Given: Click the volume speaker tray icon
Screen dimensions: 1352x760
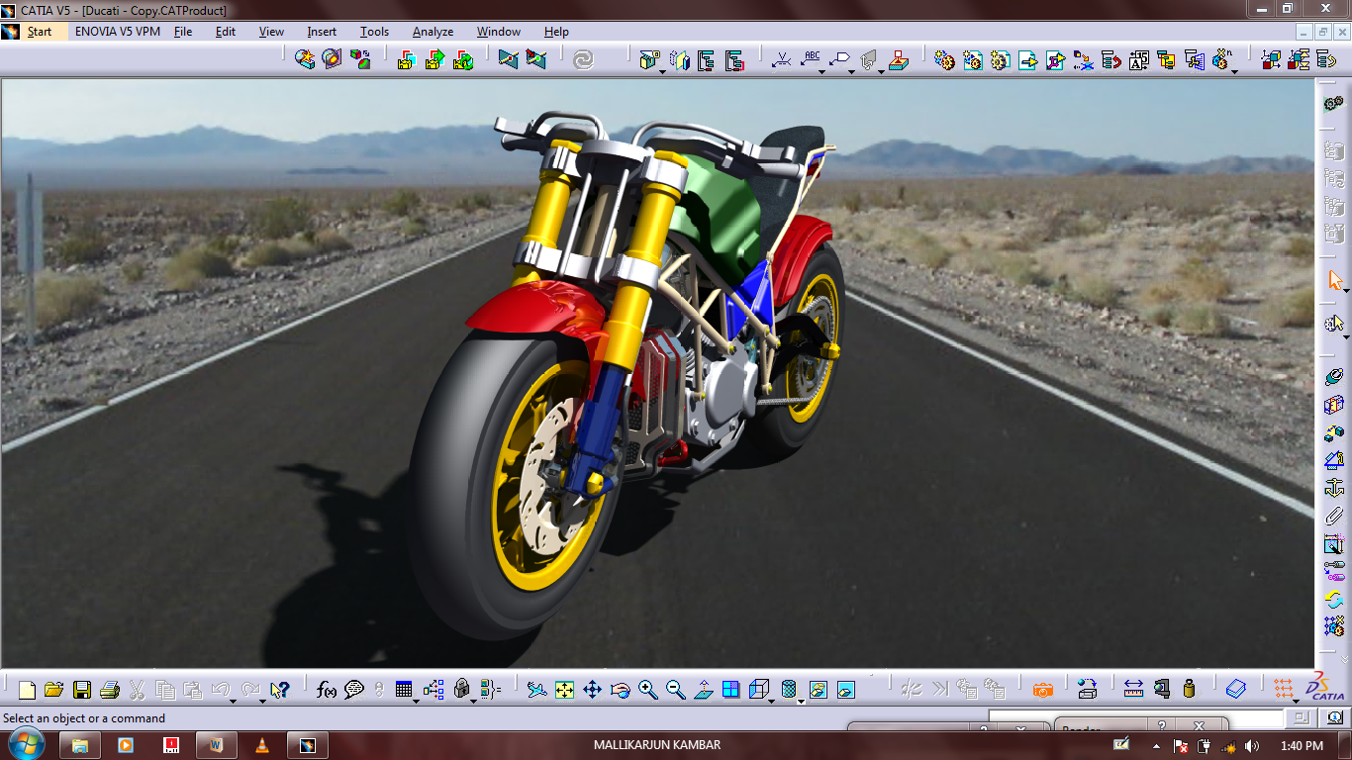Looking at the screenshot, I should 1252,745.
